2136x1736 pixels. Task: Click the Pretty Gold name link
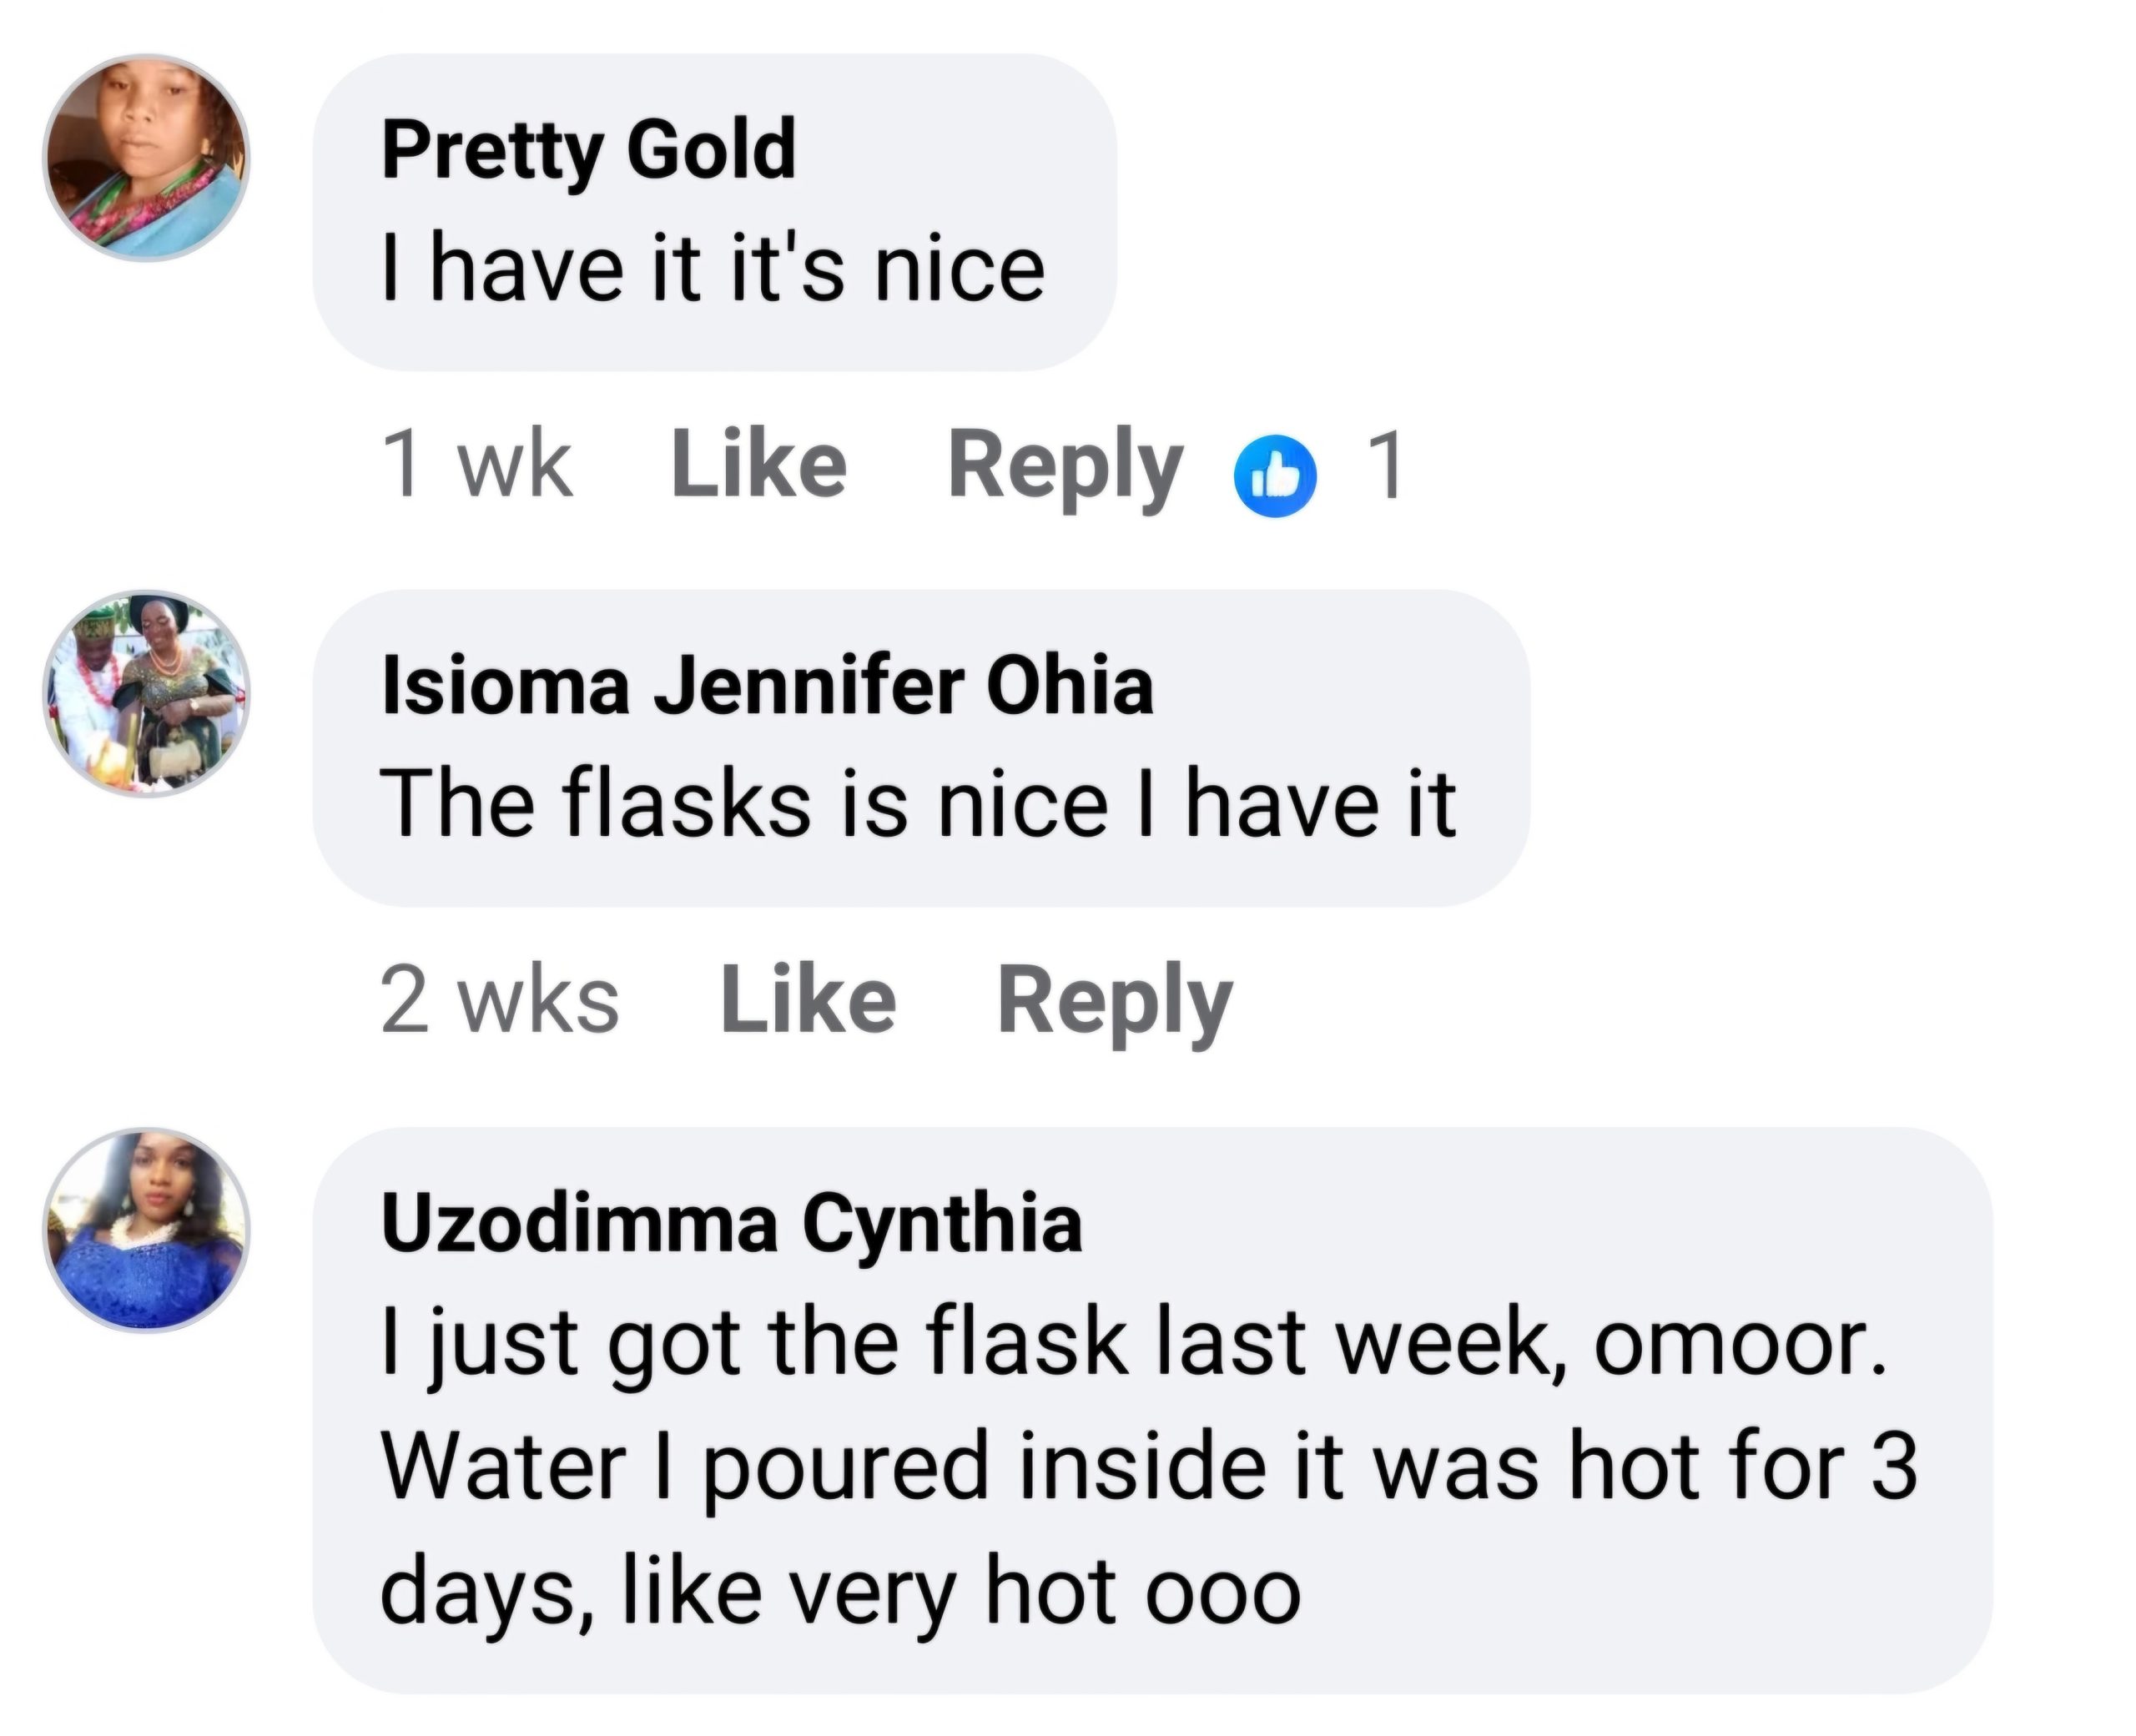(589, 150)
